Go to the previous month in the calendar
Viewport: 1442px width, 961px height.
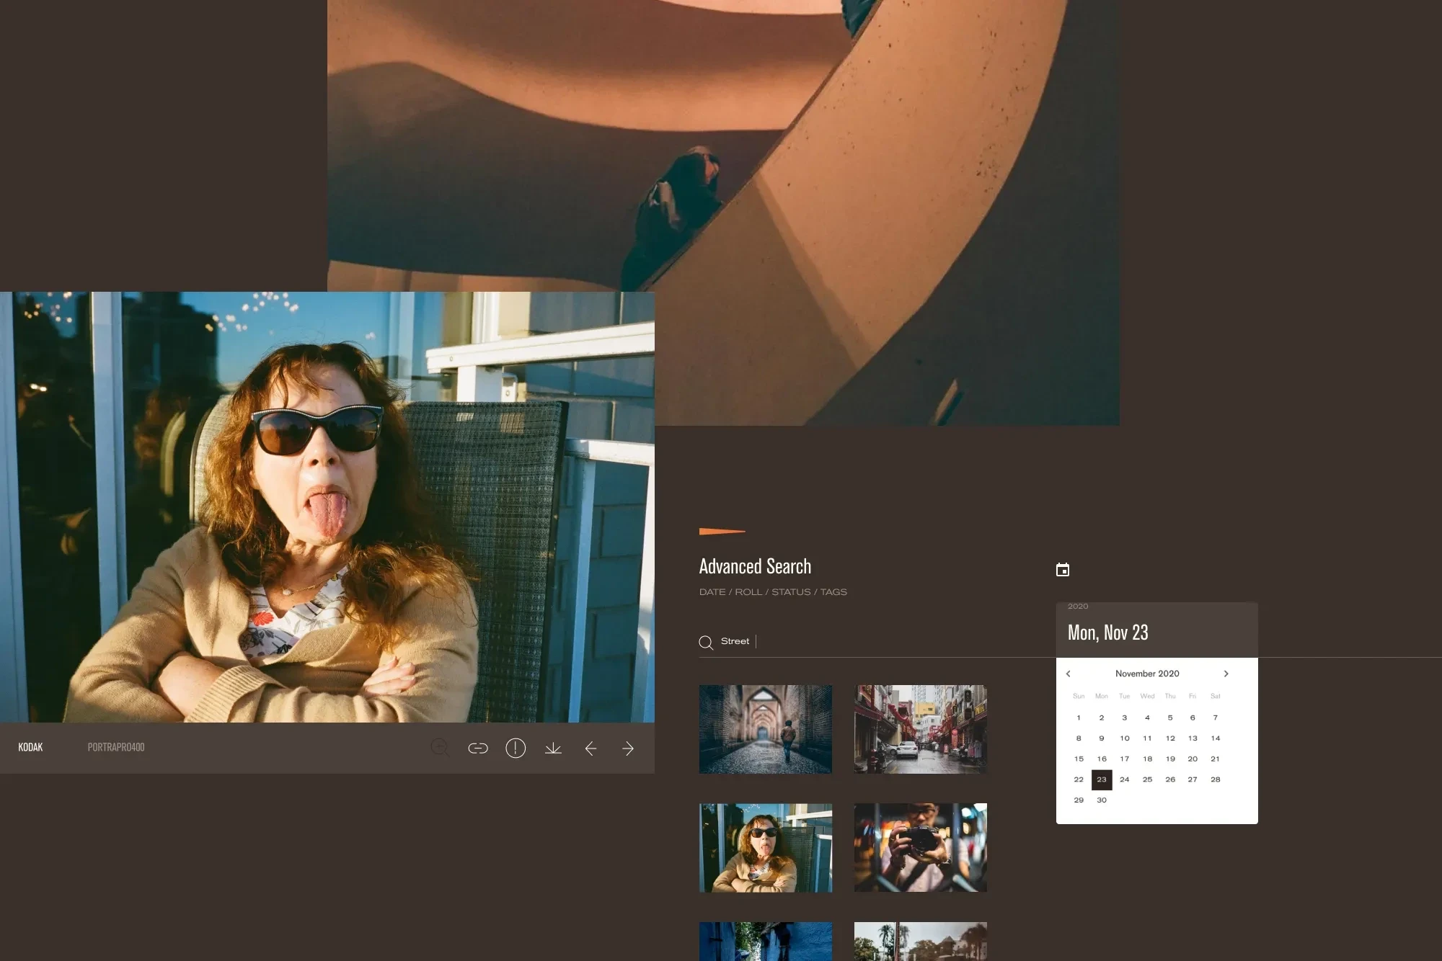click(1069, 674)
